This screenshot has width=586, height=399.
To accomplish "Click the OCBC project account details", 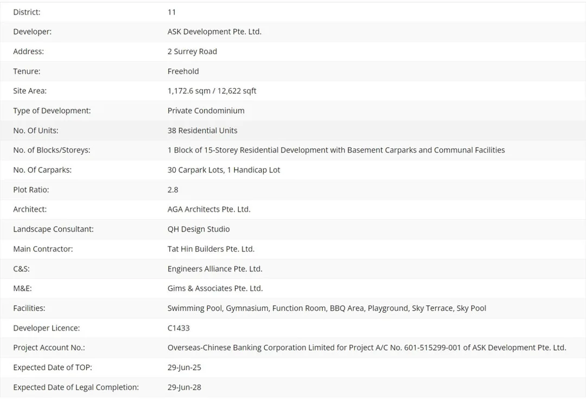I will (x=367, y=348).
